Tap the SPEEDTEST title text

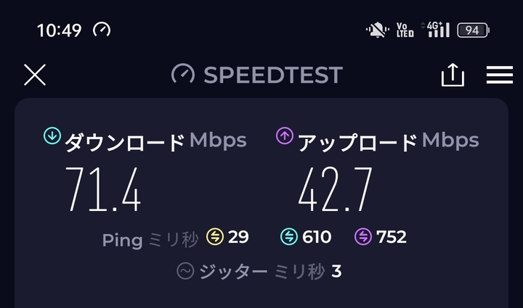(x=272, y=75)
